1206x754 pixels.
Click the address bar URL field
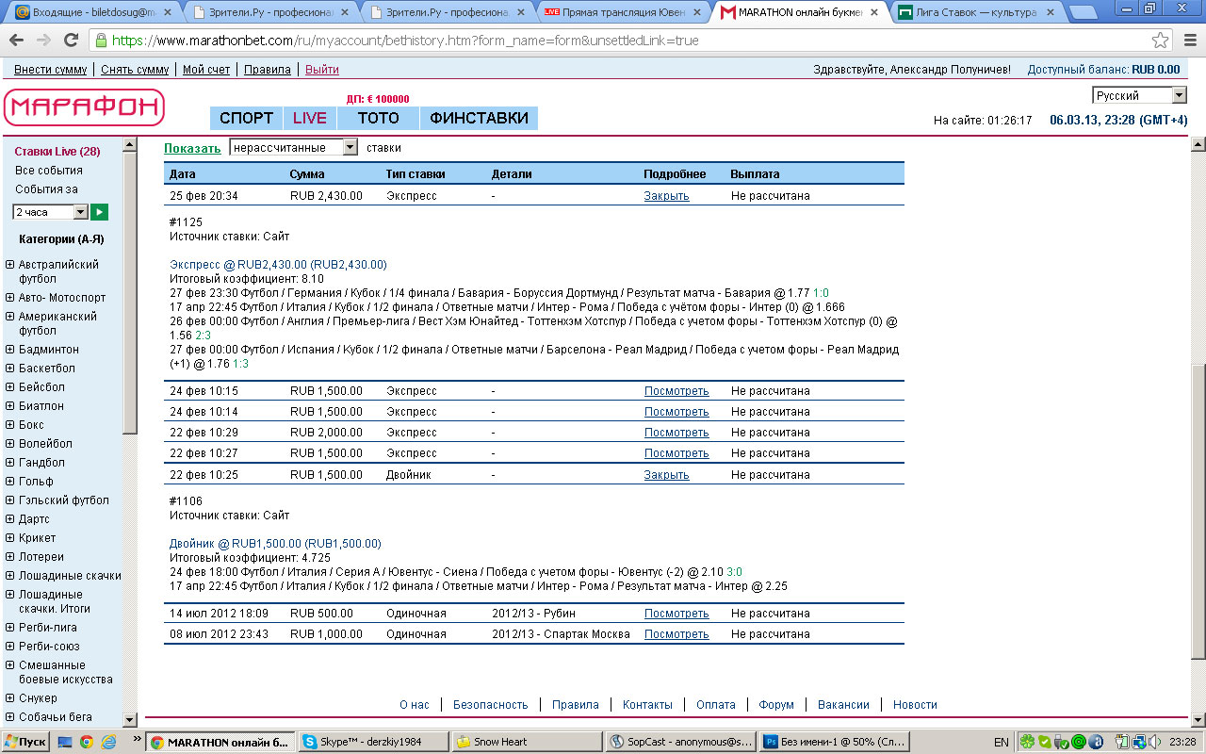point(622,41)
